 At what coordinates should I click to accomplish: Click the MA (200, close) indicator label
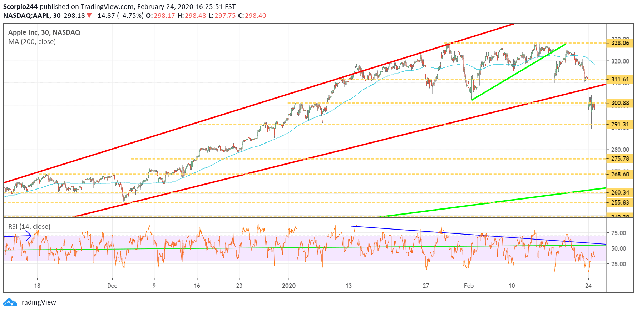point(32,42)
